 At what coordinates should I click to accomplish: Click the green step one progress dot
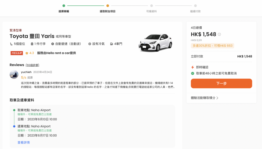click(x=64, y=6)
